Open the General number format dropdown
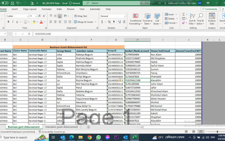 coord(124,16)
